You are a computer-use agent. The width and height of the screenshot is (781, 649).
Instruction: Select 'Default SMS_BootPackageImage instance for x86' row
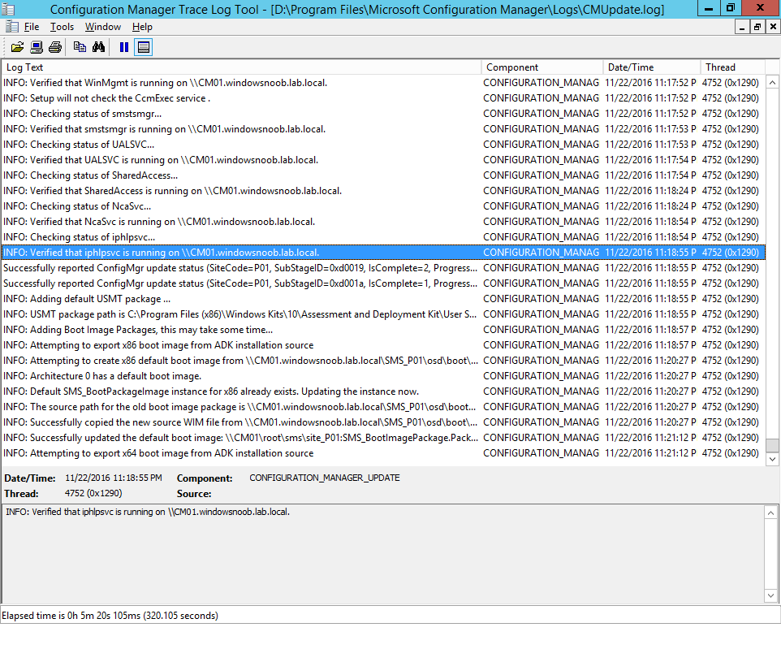383,392
